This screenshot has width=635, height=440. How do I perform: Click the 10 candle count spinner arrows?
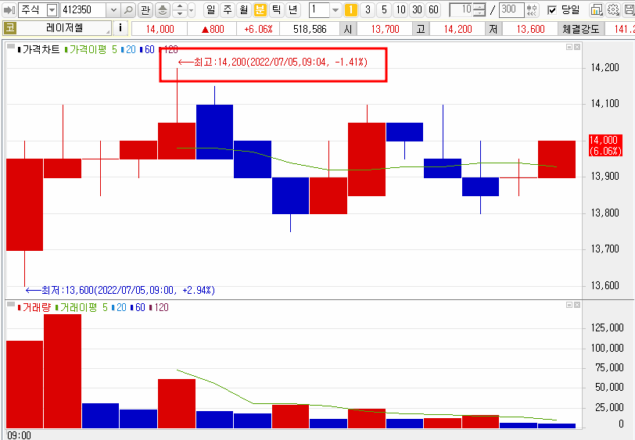pyautogui.click(x=479, y=9)
